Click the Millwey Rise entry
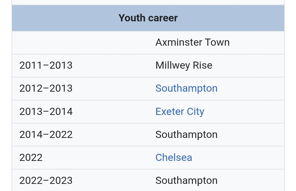 pos(184,65)
